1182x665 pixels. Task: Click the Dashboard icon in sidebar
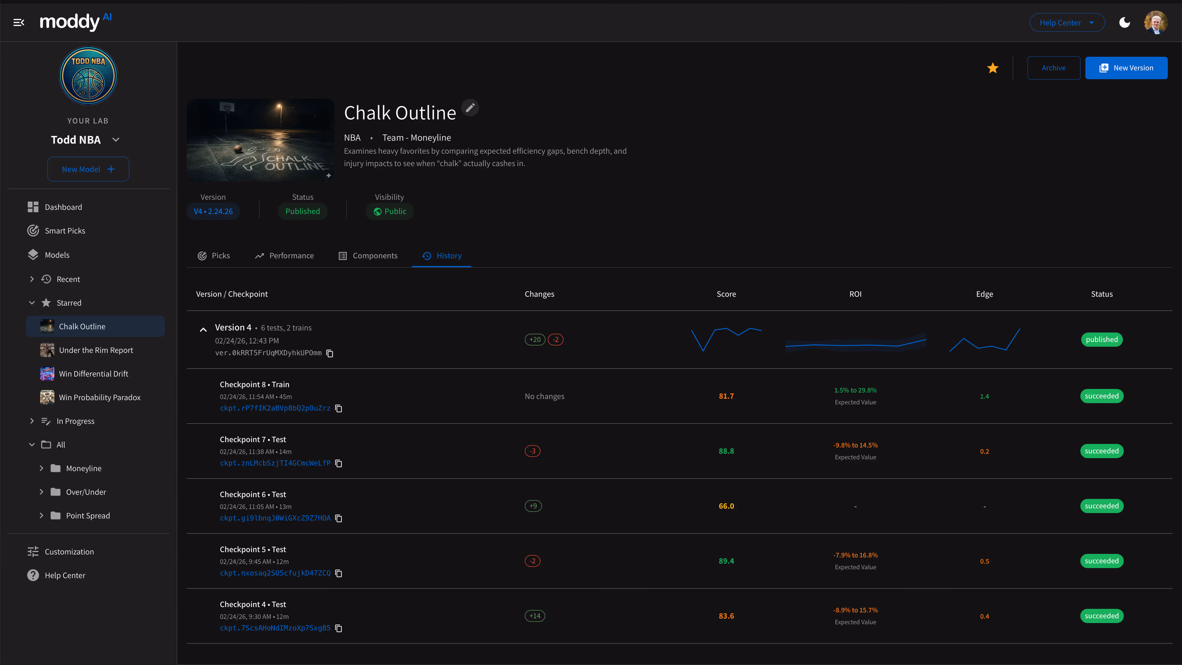coord(33,207)
